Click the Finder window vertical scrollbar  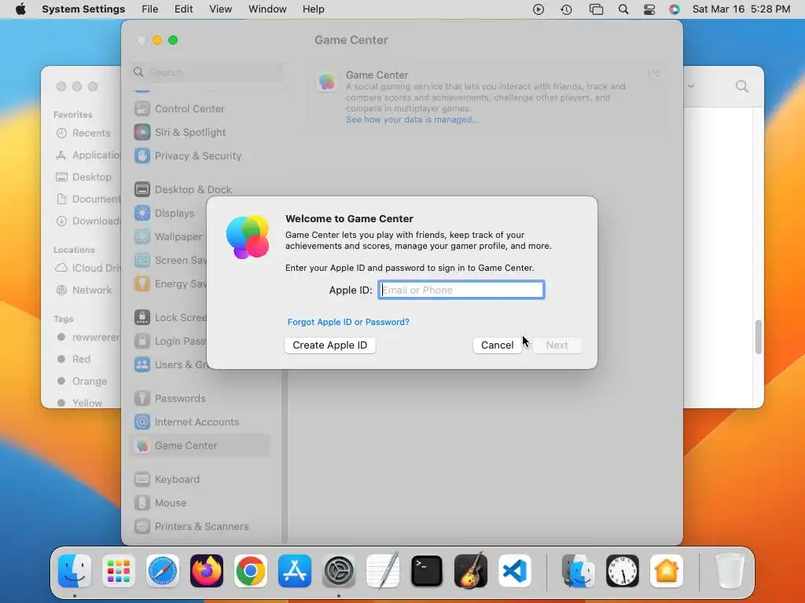pyautogui.click(x=759, y=337)
